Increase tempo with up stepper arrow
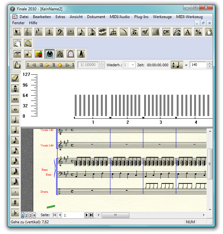This screenshot has width=223, height=234. [x=209, y=63]
